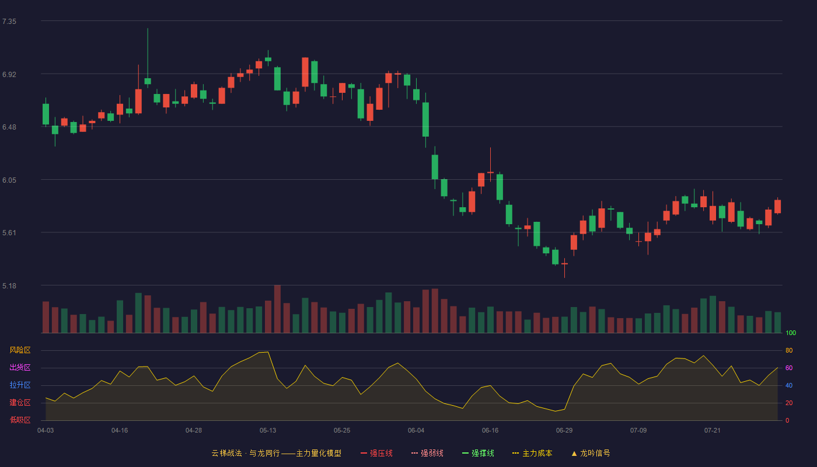Click the 风险区 zone label
This screenshot has width=817, height=467.
[x=20, y=350]
